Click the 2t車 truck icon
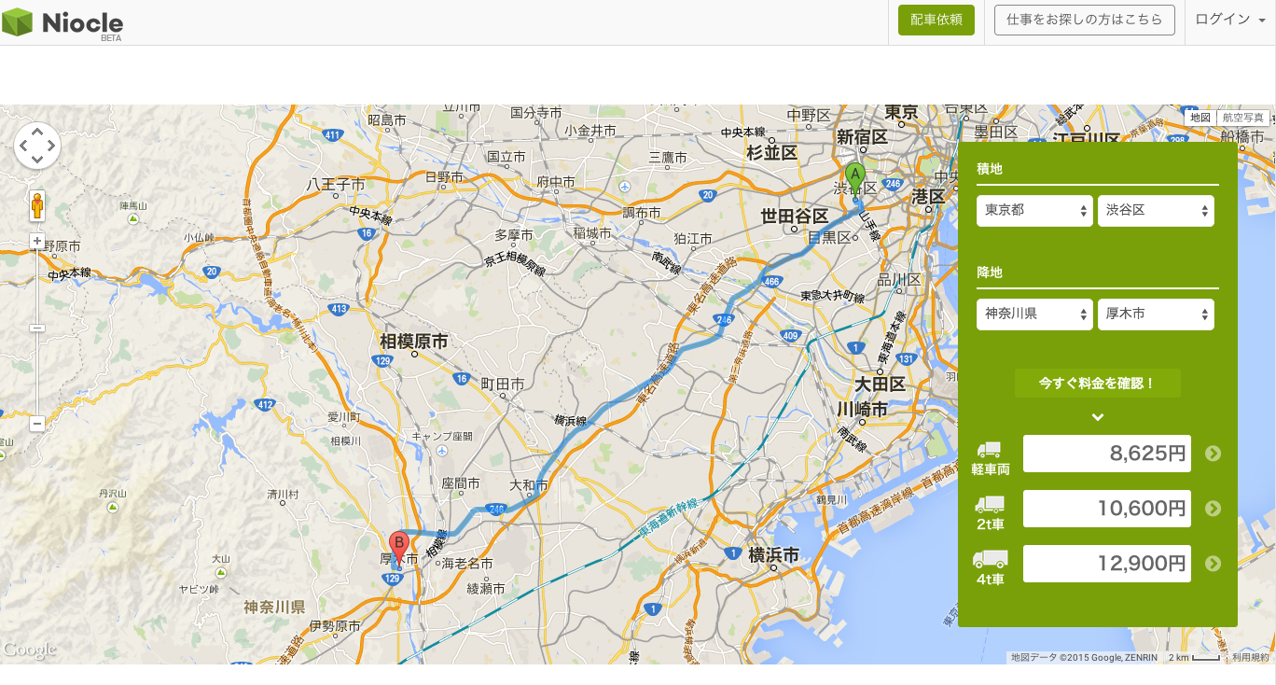The height and width of the screenshot is (685, 1276). [990, 504]
